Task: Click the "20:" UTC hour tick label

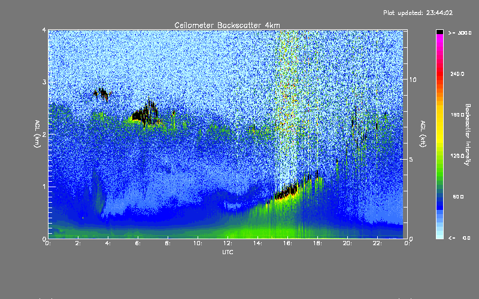Action: point(347,243)
